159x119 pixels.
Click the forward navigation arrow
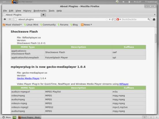tap(10, 19)
